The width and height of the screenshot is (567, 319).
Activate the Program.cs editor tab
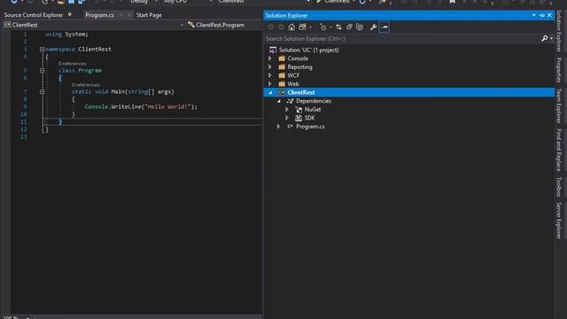click(x=99, y=15)
